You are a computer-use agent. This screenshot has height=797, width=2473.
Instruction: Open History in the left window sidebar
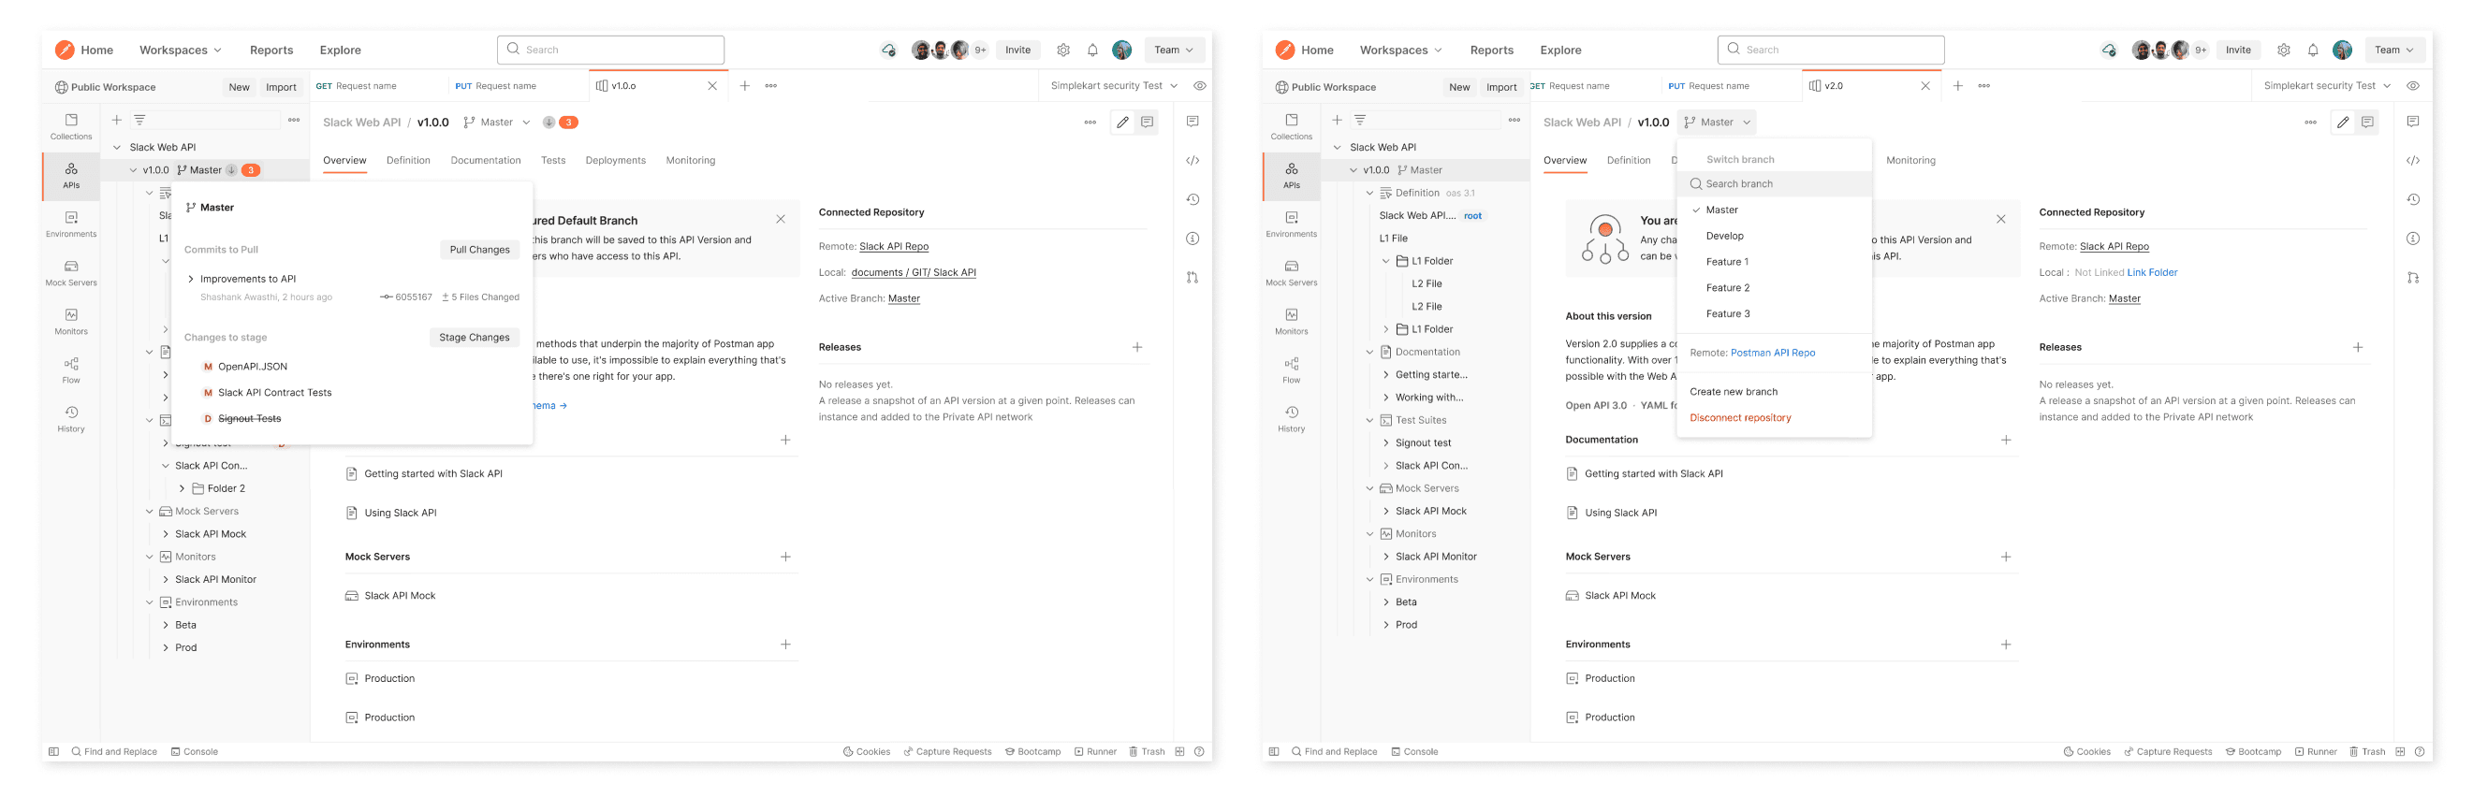(x=71, y=419)
